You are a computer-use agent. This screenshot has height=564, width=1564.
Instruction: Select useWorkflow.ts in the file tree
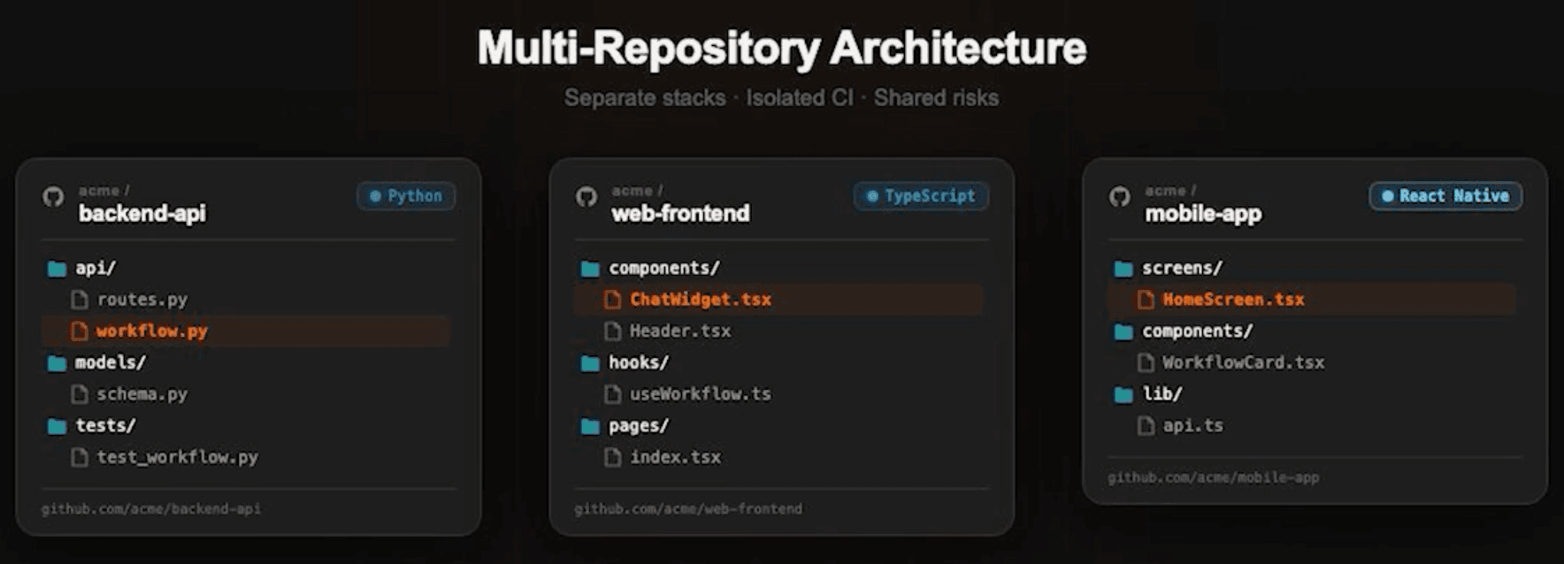tap(700, 394)
